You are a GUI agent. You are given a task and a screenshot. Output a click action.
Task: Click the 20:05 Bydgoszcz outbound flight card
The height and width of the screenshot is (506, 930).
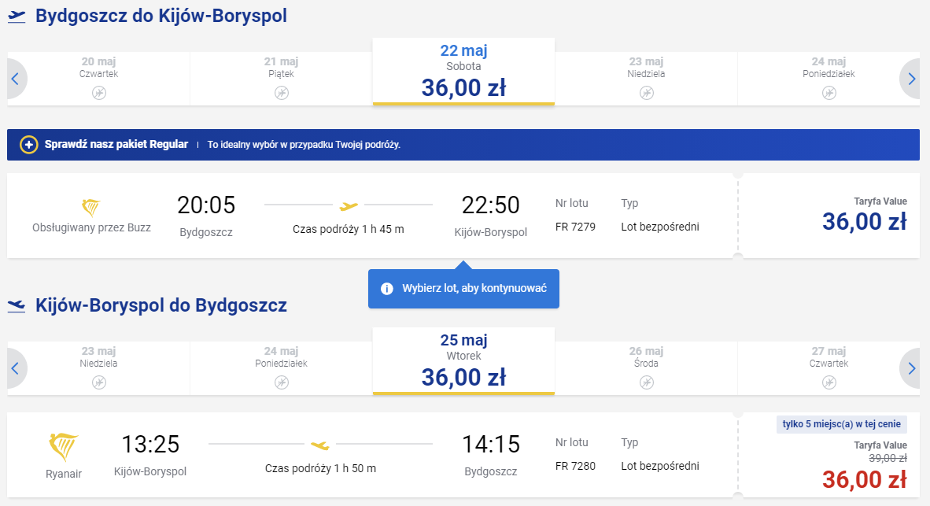click(372, 216)
